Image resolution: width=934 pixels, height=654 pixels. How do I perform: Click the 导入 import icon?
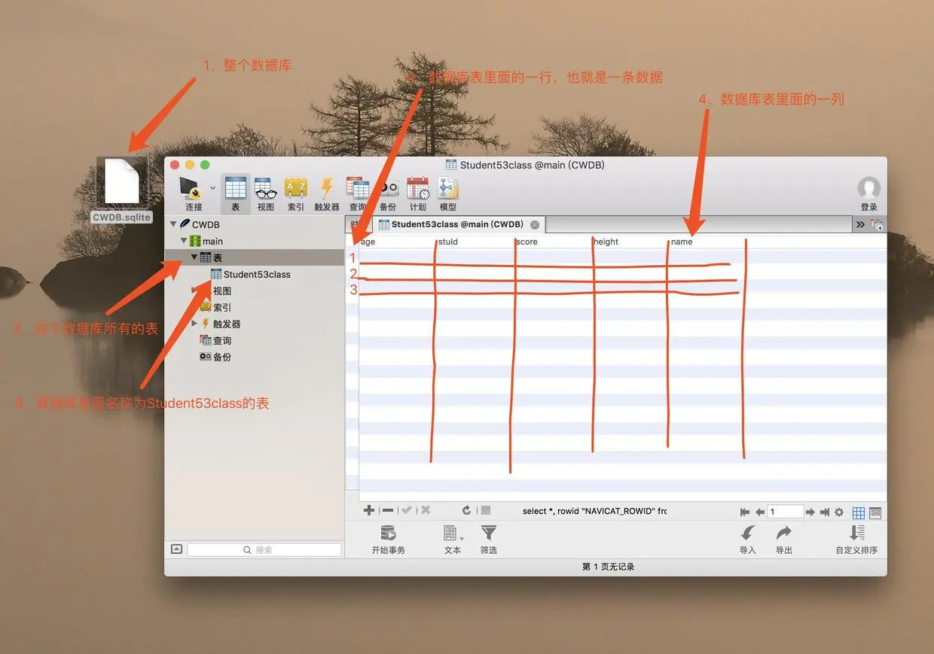[748, 534]
